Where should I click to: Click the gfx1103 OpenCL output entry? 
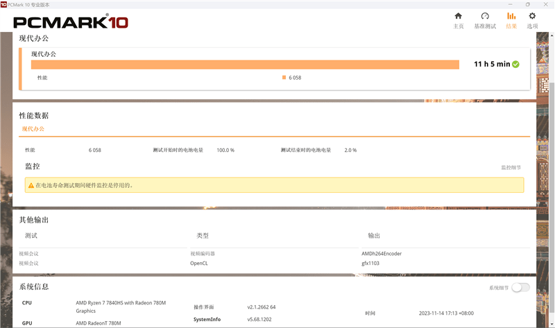tap(372, 264)
